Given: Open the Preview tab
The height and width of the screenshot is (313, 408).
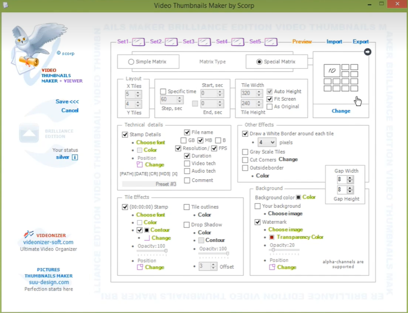Looking at the screenshot, I should 302,42.
